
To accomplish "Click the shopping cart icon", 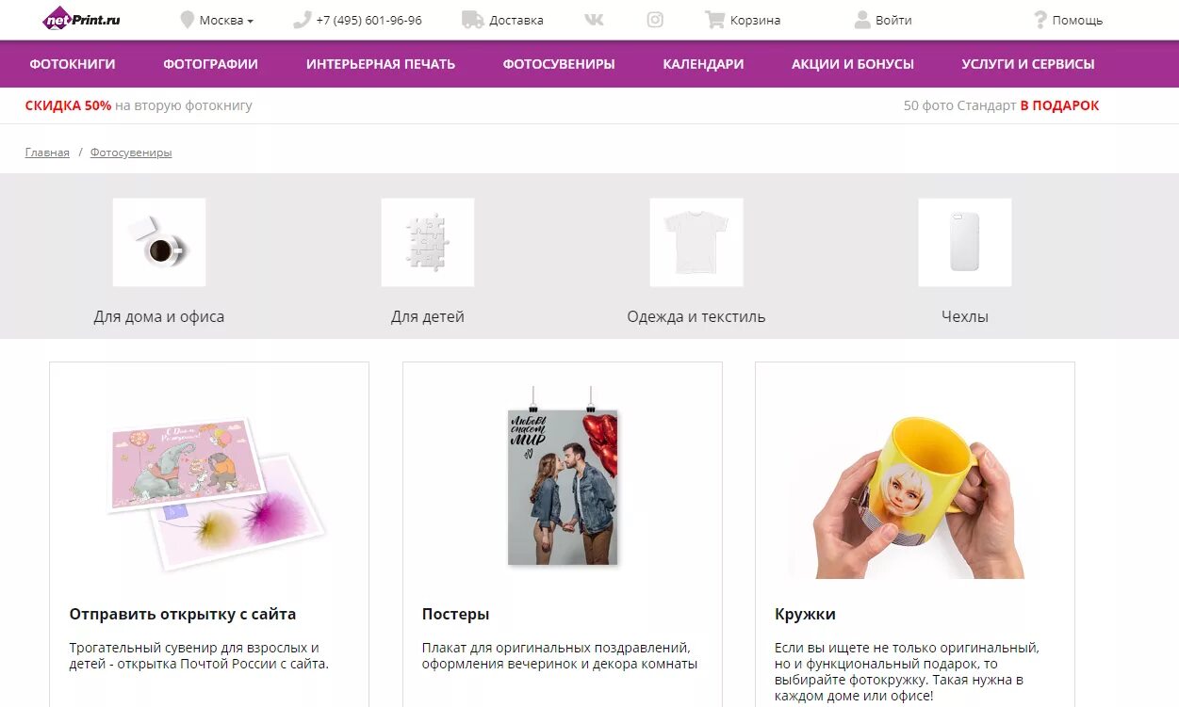I will (x=715, y=20).
